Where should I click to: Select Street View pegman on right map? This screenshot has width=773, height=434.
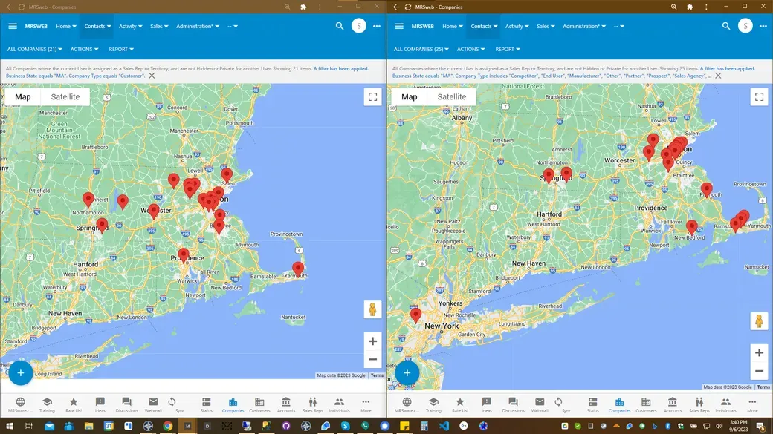pos(759,320)
